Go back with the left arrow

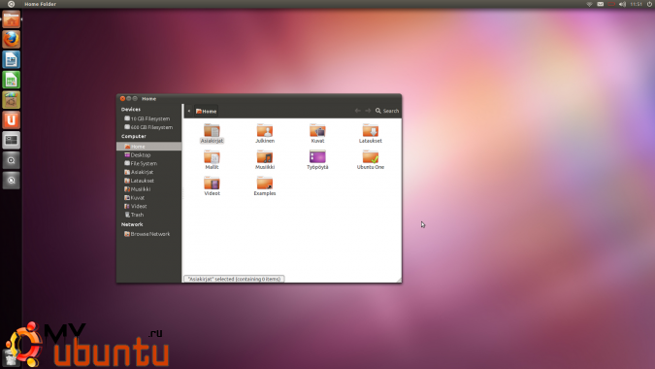tap(357, 111)
